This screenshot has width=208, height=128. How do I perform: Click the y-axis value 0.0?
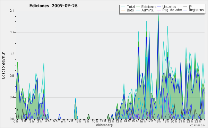(12, 119)
